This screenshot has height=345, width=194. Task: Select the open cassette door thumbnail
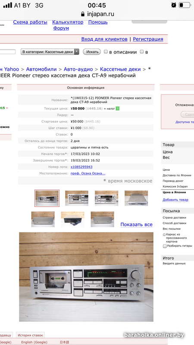(x=77, y=198)
